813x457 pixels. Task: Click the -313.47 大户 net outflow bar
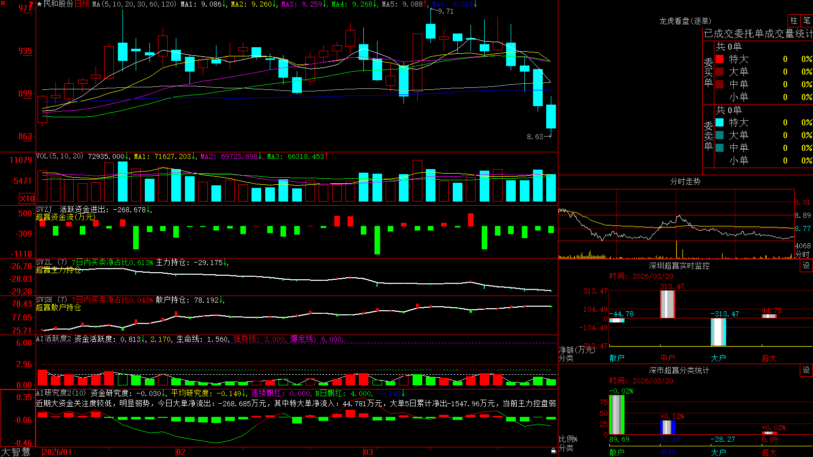718,332
